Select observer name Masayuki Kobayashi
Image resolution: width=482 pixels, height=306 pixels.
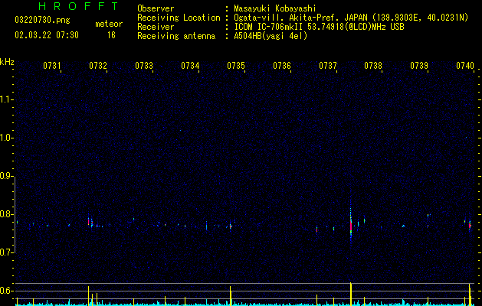275,8
